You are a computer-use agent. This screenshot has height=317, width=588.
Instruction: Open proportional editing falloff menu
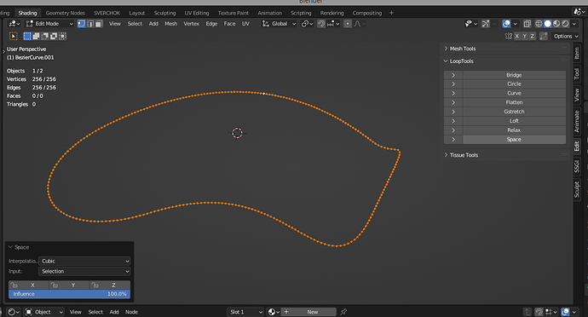pyautogui.click(x=360, y=24)
